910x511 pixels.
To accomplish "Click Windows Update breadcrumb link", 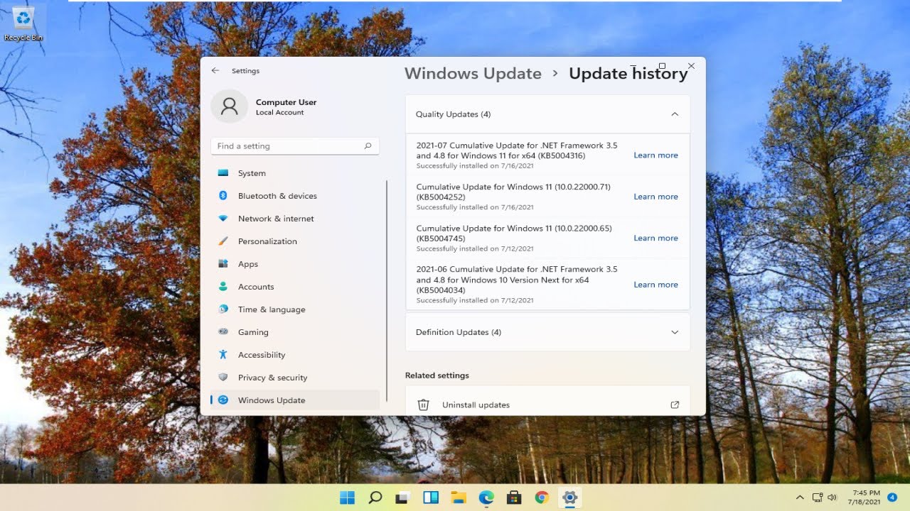I will 473,74.
